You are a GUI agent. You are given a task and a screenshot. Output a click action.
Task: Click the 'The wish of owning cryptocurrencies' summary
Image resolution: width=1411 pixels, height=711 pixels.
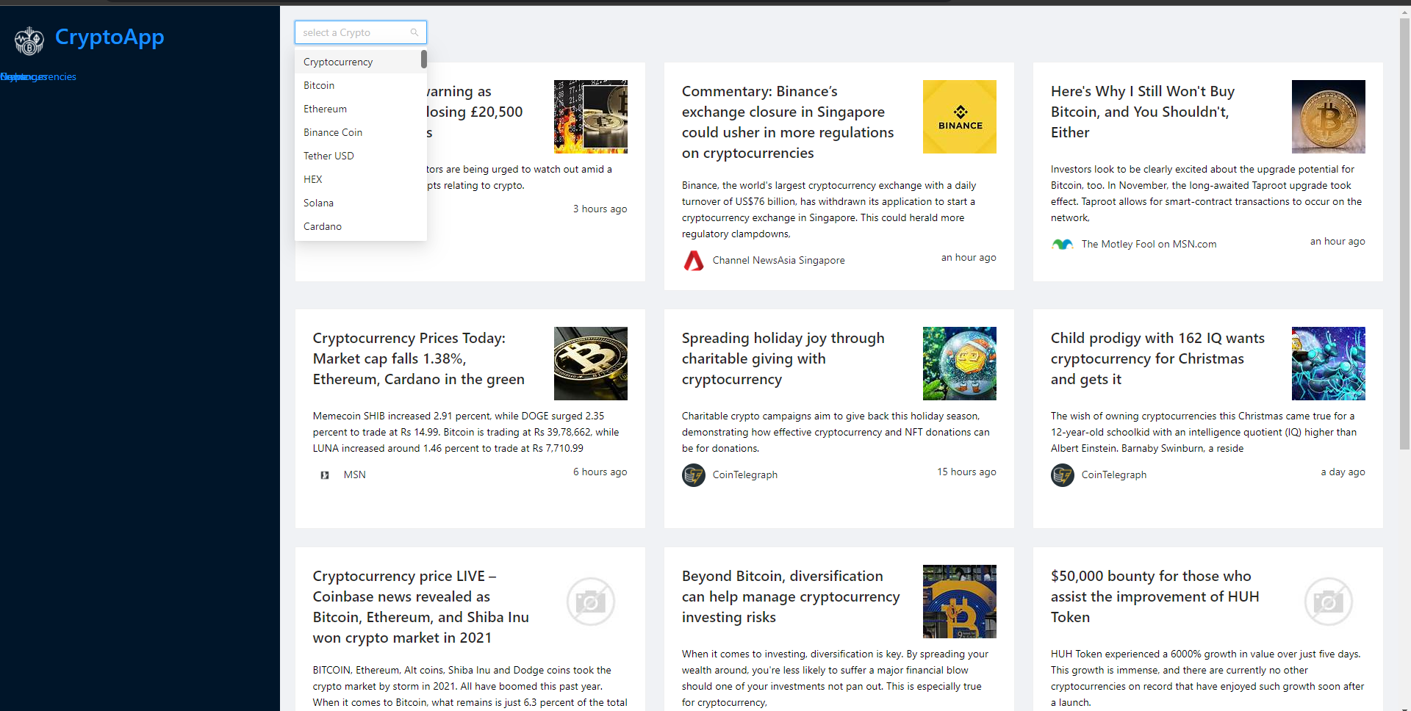(x=1204, y=433)
